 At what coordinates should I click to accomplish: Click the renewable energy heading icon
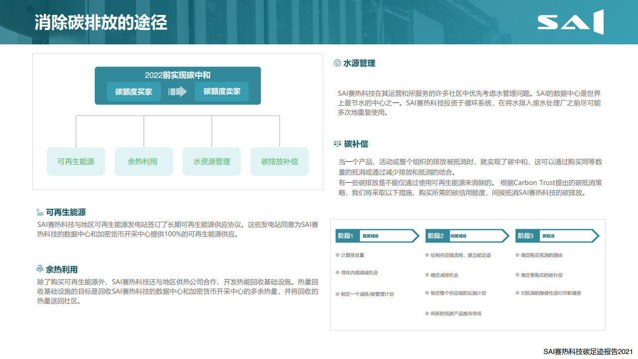[x=40, y=212]
